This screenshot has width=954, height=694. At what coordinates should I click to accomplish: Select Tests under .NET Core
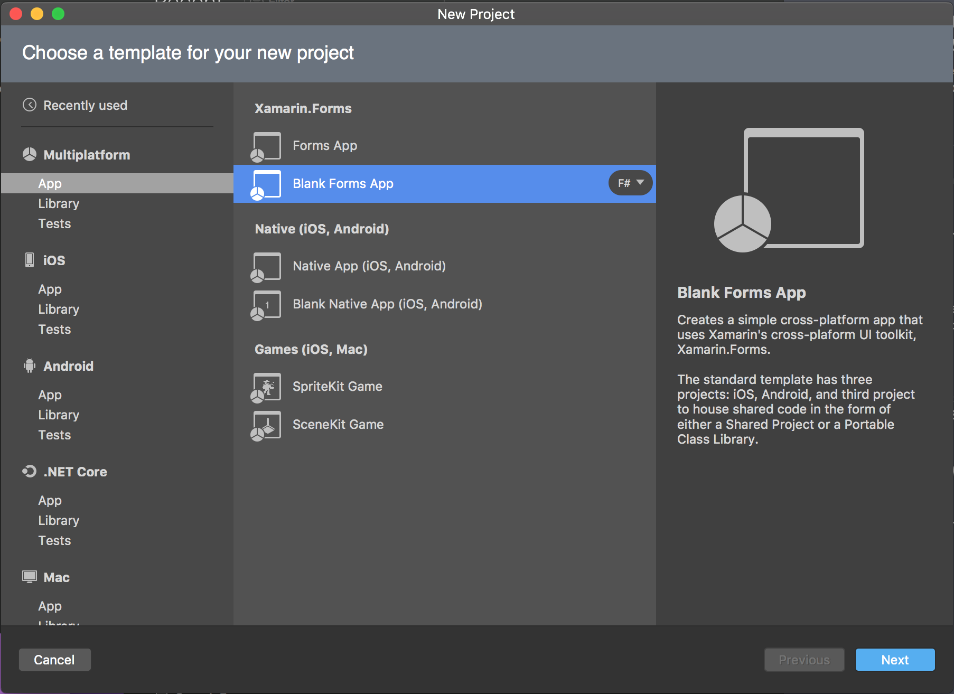54,540
